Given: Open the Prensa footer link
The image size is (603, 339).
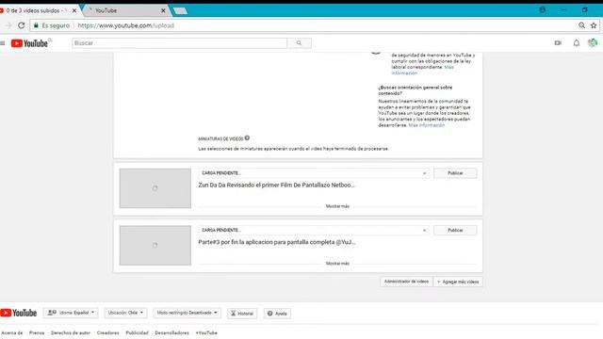Looking at the screenshot, I should pos(37,332).
